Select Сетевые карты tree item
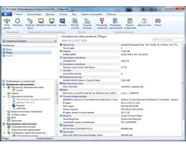The width and height of the screenshot is (186, 148). (19, 115)
